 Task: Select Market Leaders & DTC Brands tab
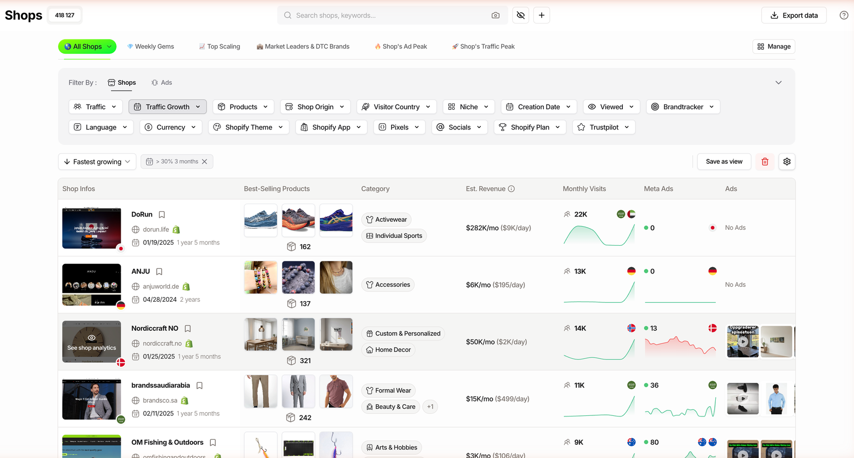tap(303, 46)
